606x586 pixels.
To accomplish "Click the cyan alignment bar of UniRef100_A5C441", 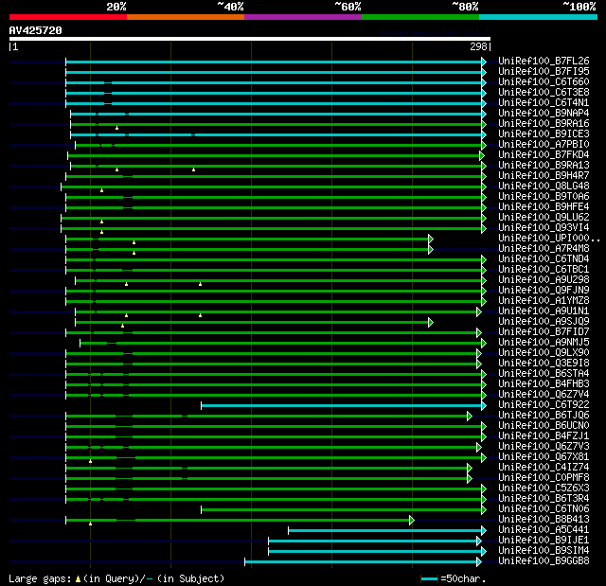I will (385, 531).
